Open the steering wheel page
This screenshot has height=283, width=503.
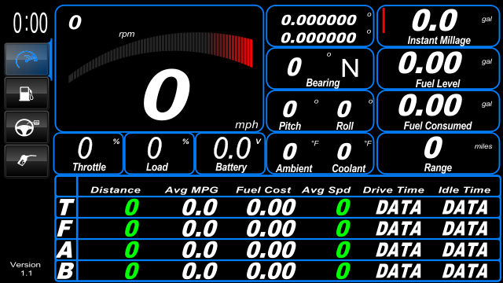point(27,127)
